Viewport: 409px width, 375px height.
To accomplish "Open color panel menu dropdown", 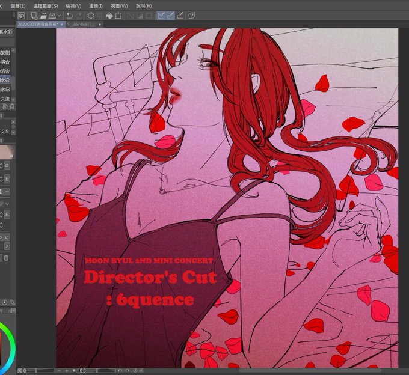I will click(13, 311).
